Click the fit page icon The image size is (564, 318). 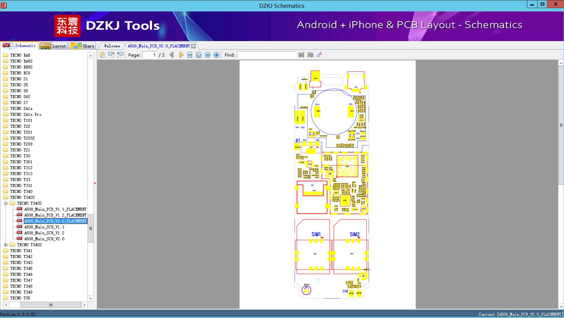pos(199,55)
